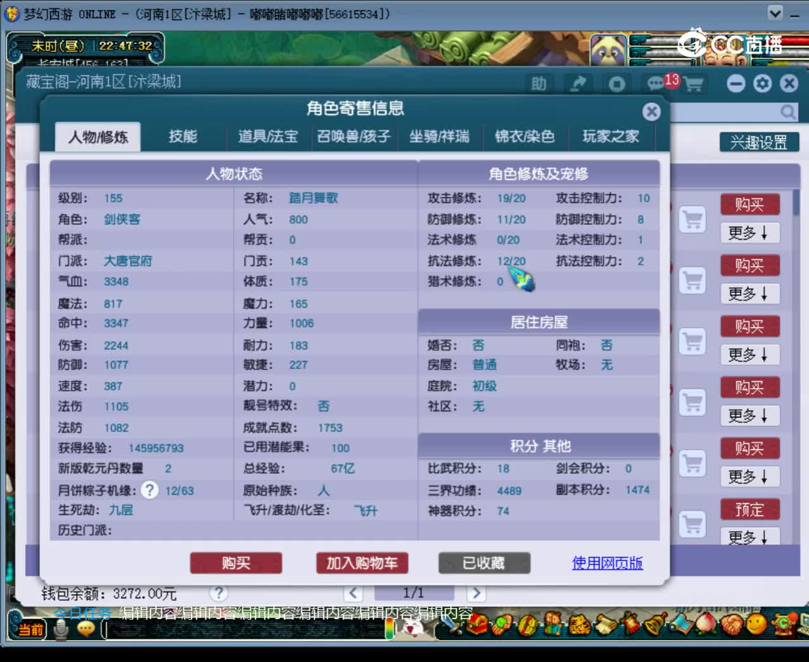Click into the search box in the 藏宝阁 window
This screenshot has width=809, height=662.
pyautogui.click(x=724, y=112)
